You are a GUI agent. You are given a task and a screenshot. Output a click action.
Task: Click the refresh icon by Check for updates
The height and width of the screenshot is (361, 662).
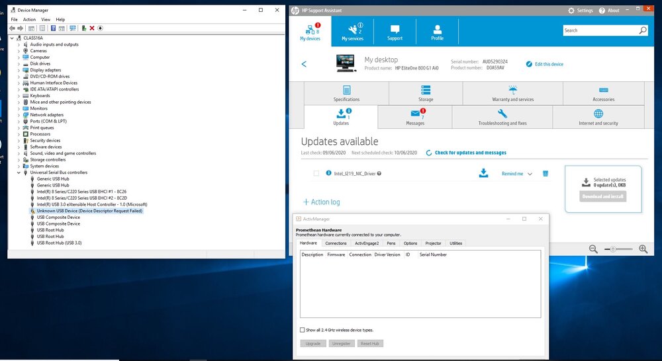(x=428, y=153)
